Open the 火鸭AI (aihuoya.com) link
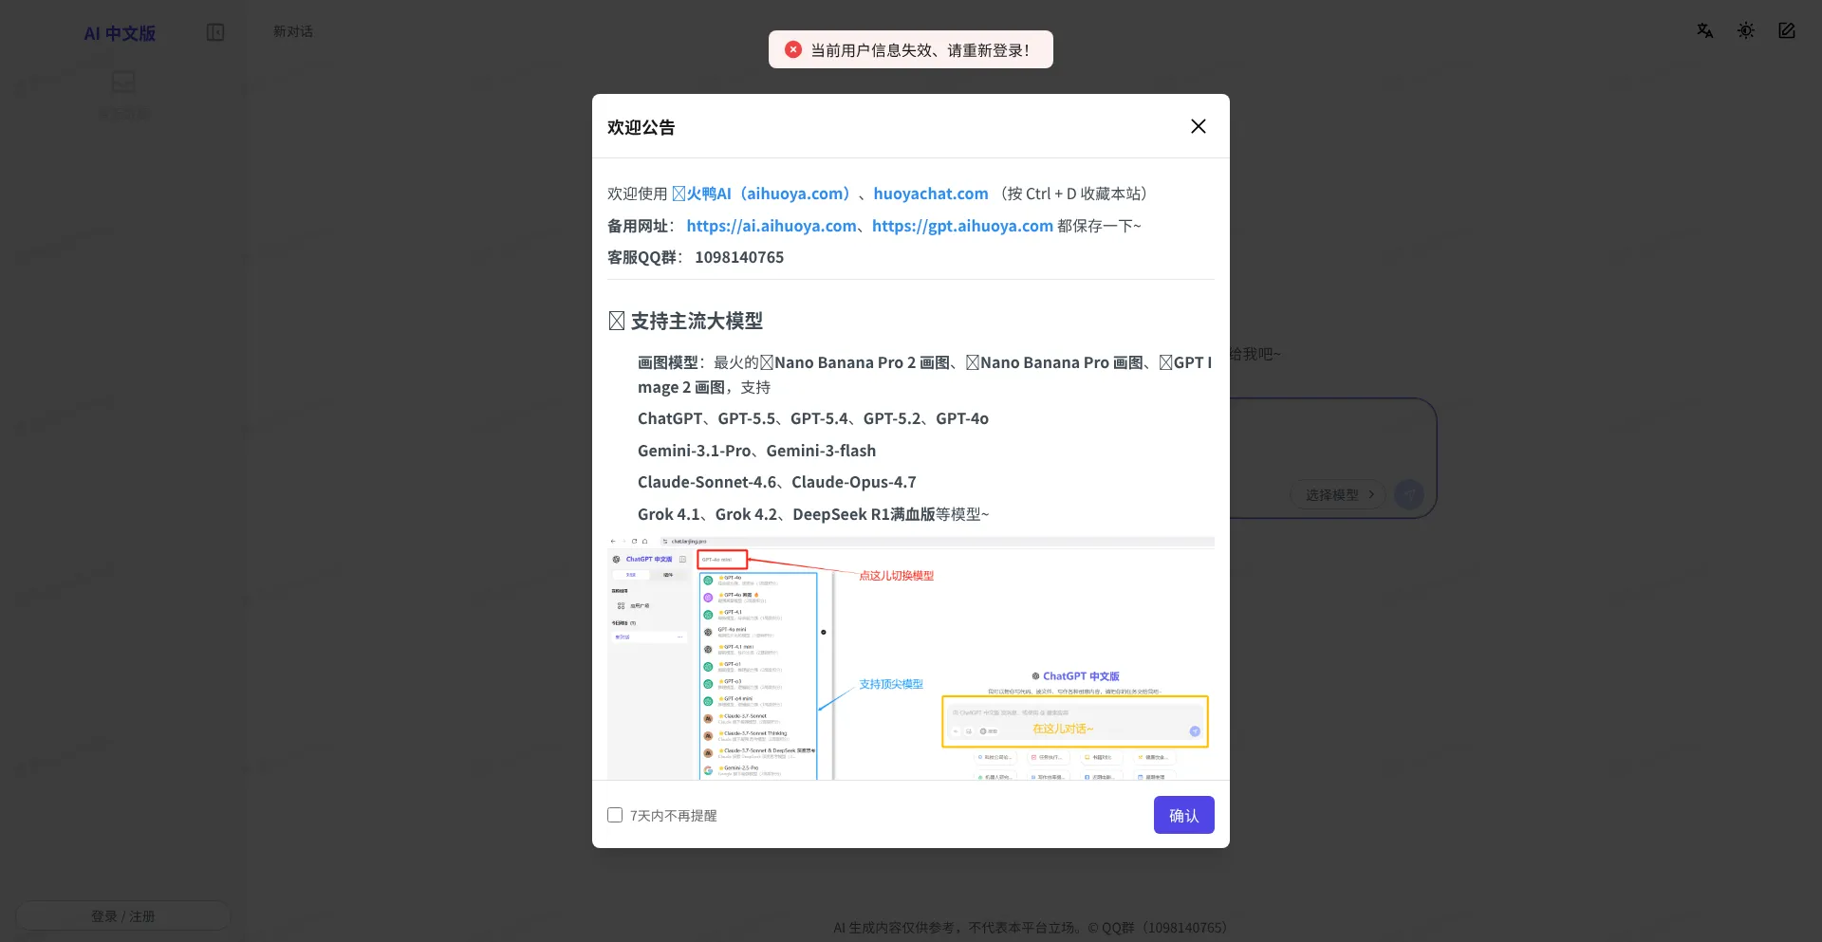 coord(760,194)
